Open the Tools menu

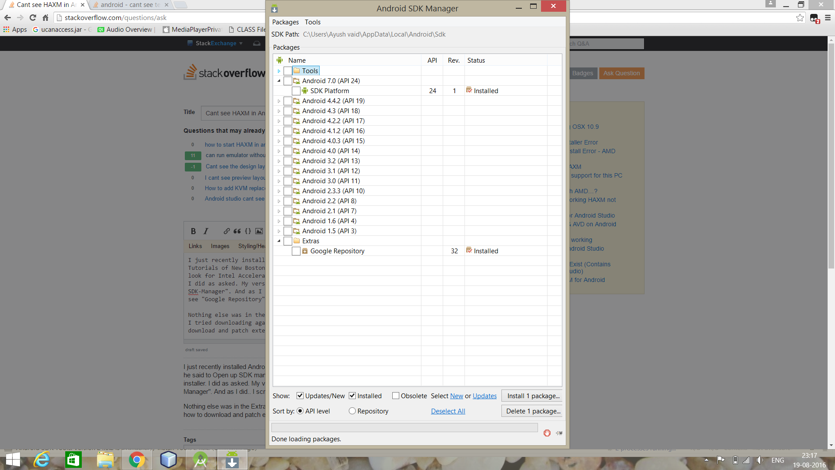[x=312, y=22]
